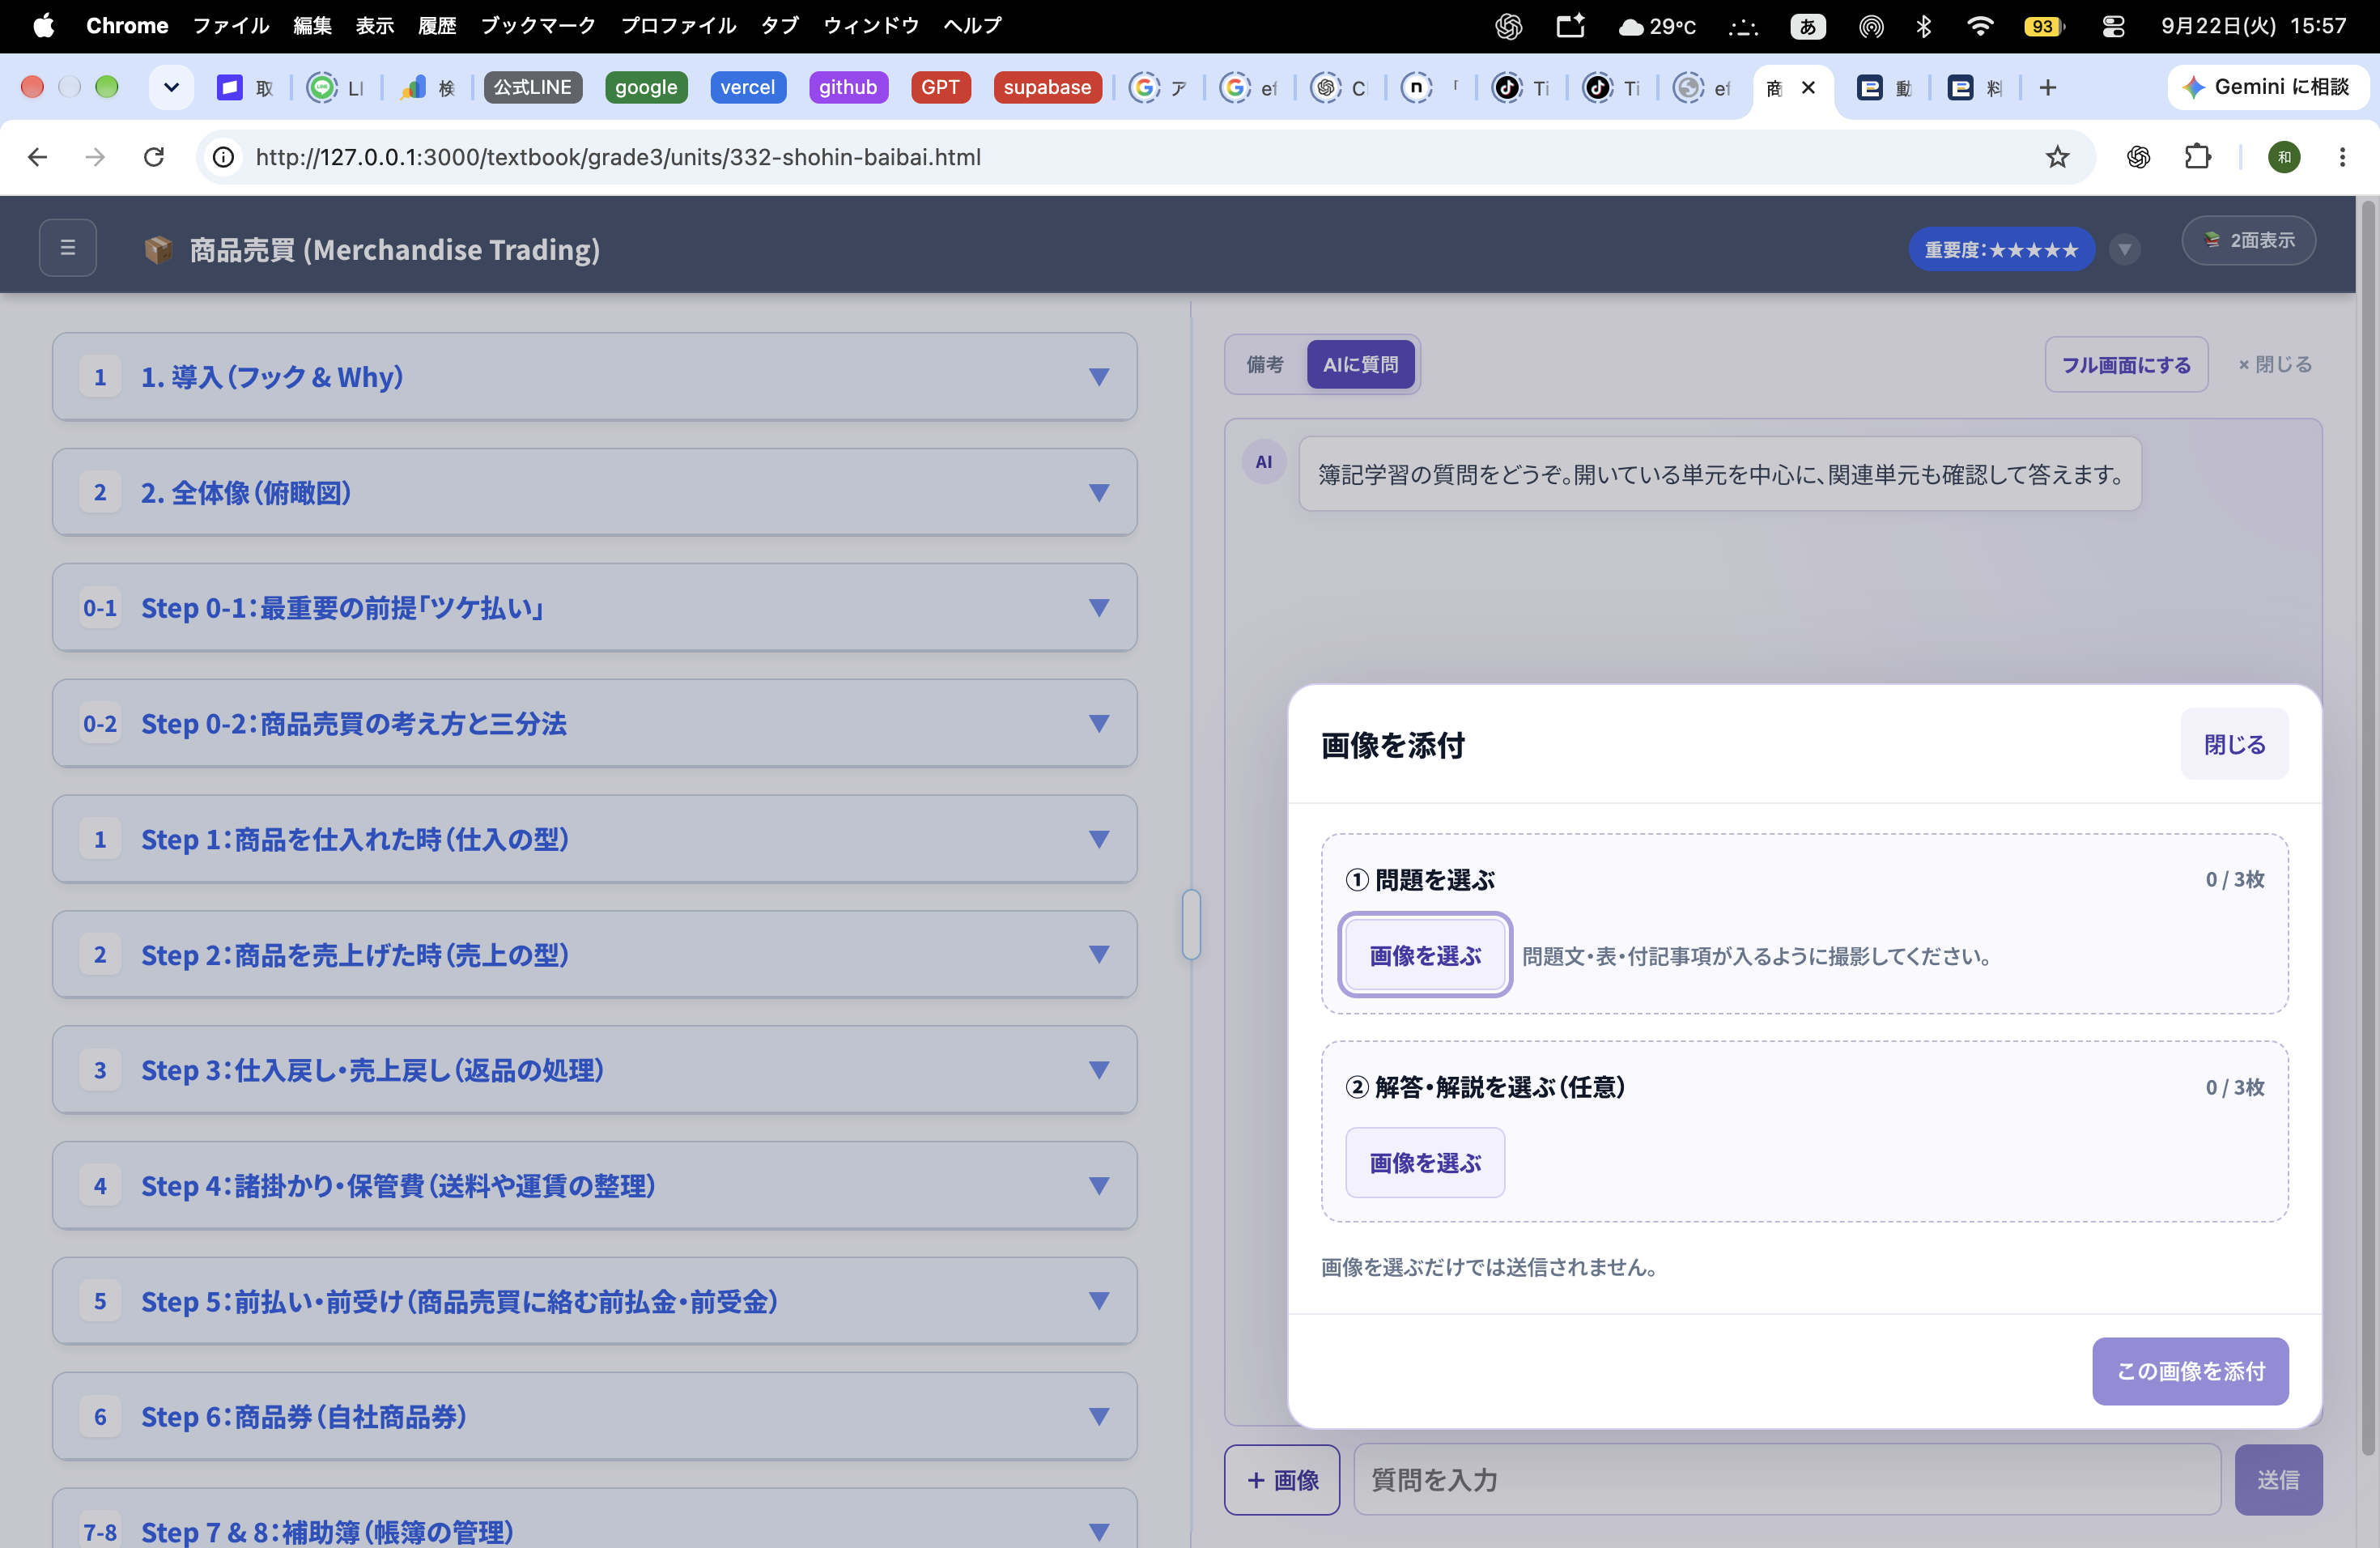This screenshot has height=1548, width=2380.
Task: Go back to the previous page
Action: coord(37,157)
